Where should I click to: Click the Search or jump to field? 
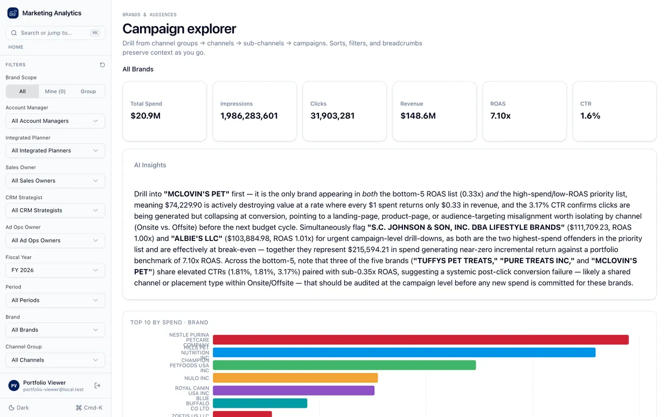55,33
